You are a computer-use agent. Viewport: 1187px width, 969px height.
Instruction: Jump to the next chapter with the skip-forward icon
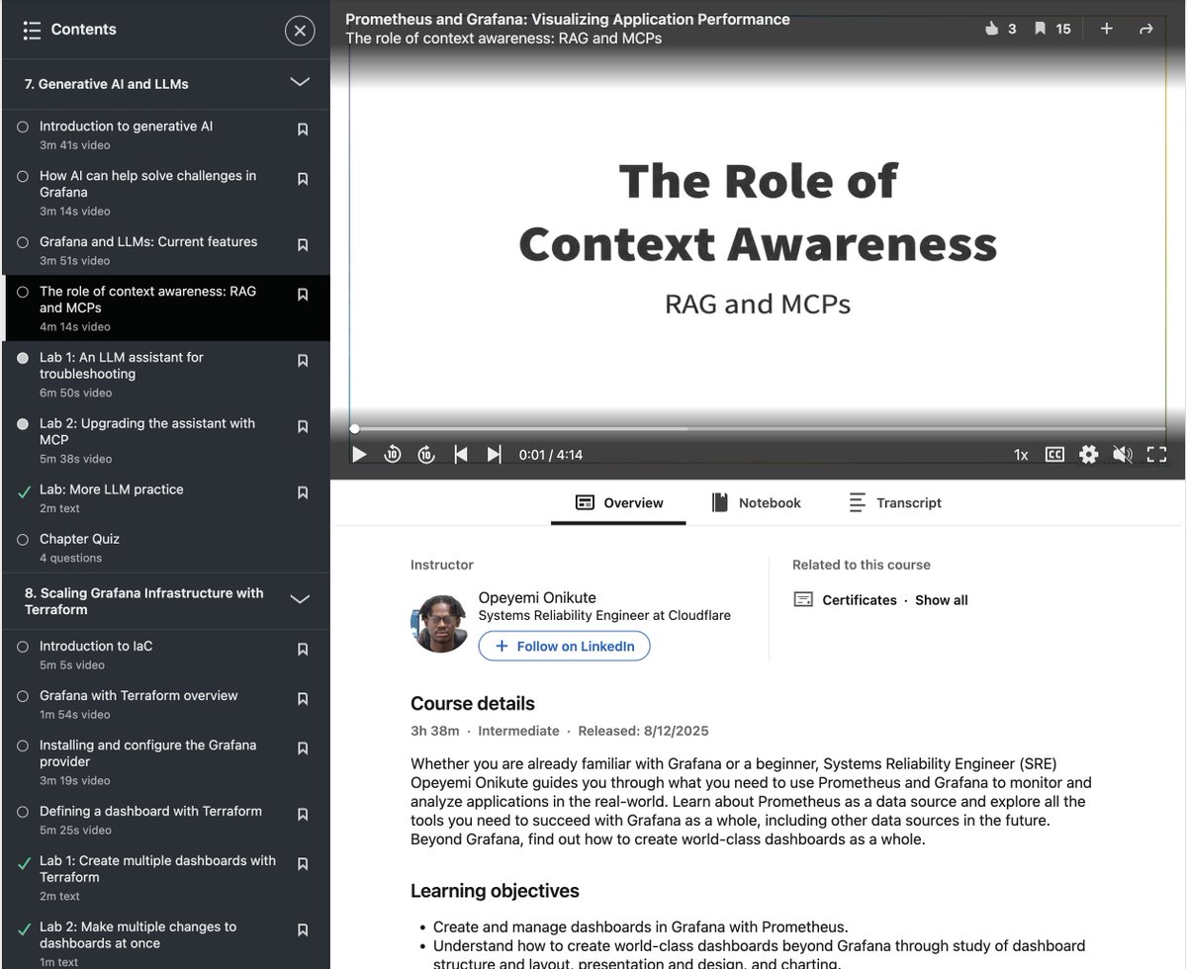[494, 454]
